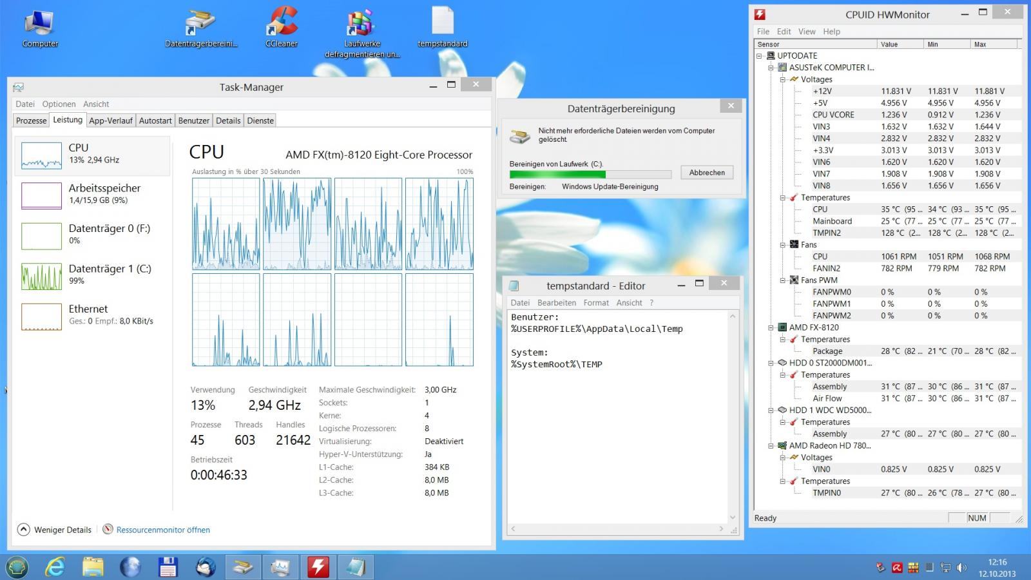
Task: Collapse the ASUSTeK Voltages group
Action: pos(782,79)
